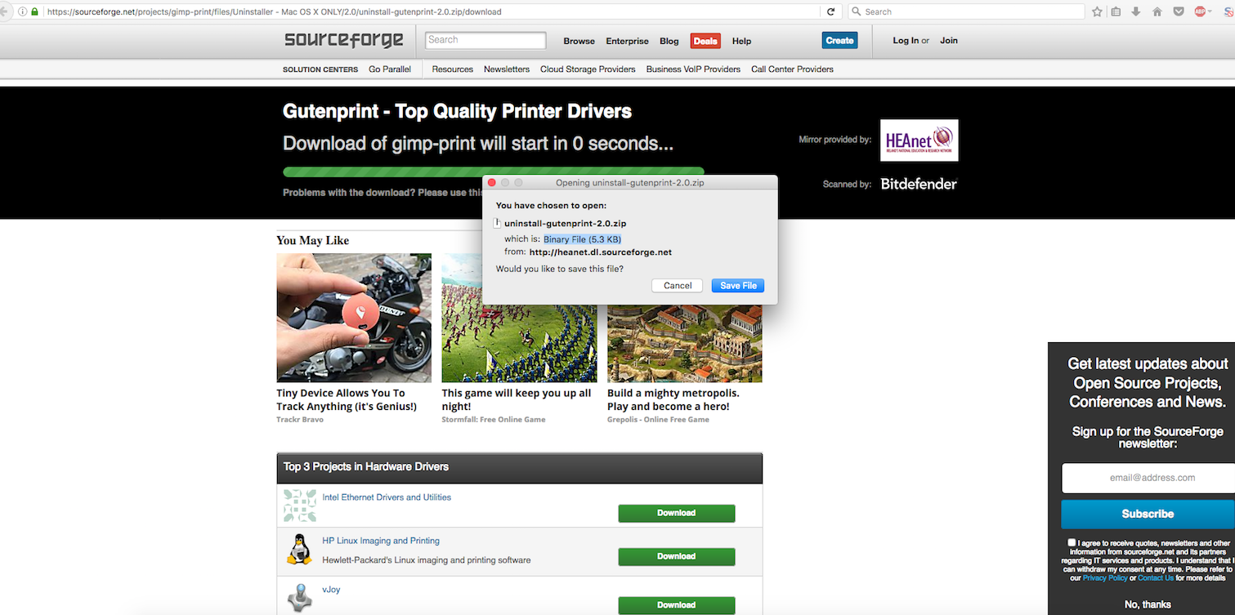Go to the Blog menu item

pos(669,41)
